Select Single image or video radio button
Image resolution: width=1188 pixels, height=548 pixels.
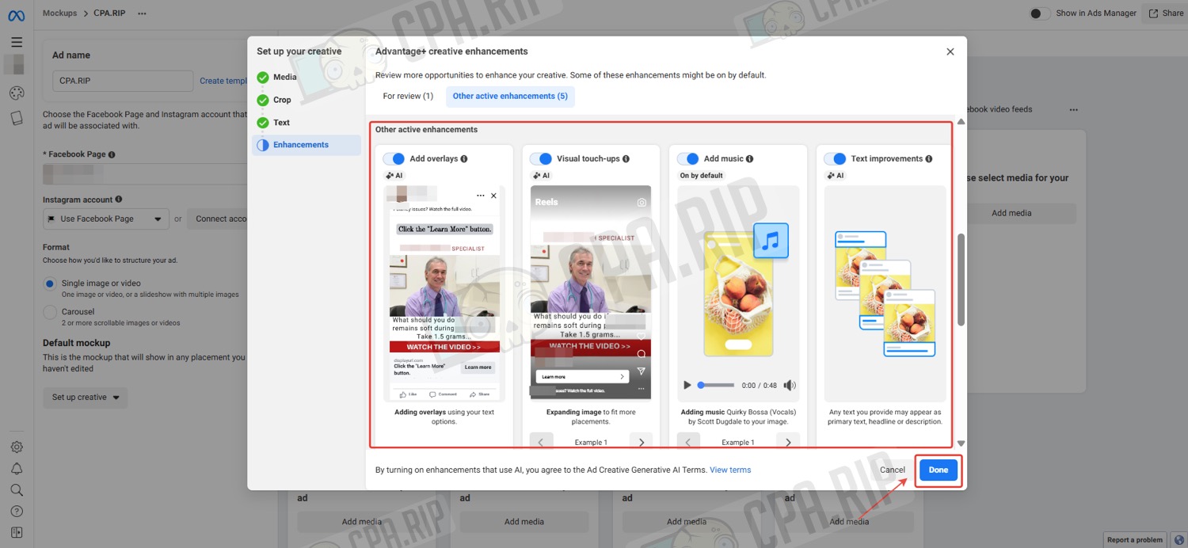(50, 284)
